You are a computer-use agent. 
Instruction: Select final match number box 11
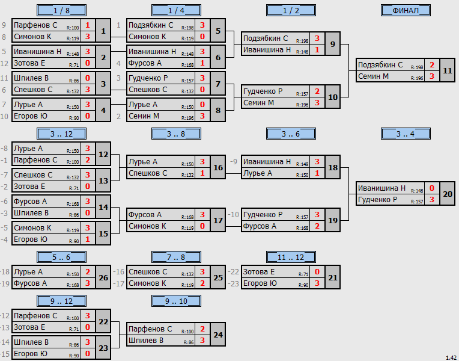pos(448,70)
